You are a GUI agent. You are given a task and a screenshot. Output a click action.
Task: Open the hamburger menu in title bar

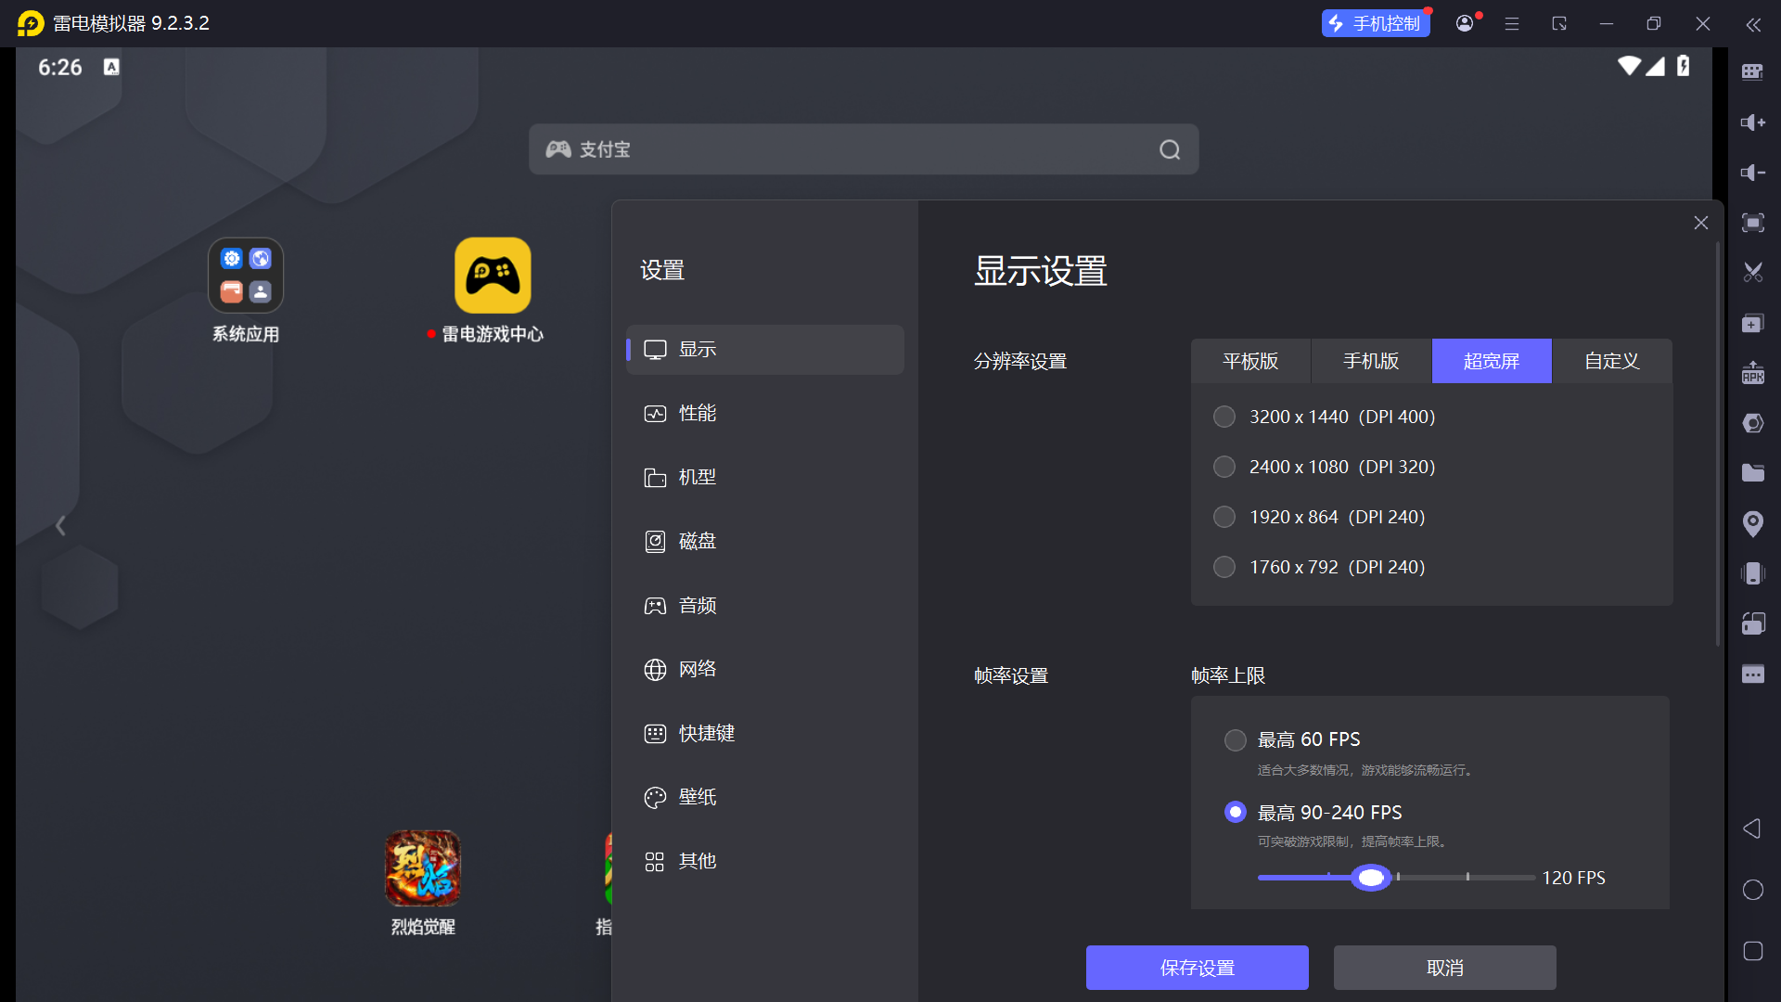point(1512,24)
